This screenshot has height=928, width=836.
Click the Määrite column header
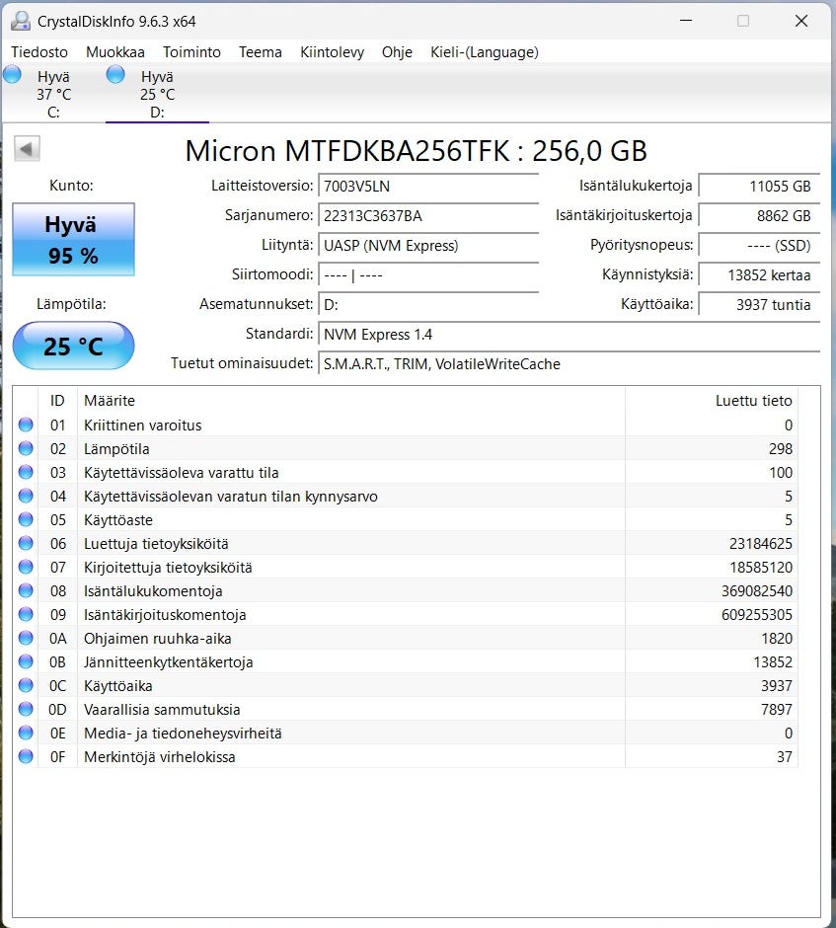click(350, 401)
